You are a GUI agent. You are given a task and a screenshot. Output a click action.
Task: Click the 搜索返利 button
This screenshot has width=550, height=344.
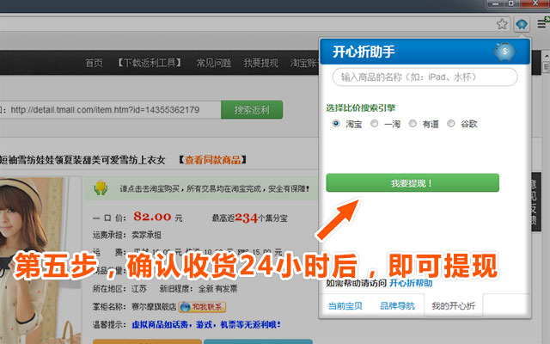[252, 110]
